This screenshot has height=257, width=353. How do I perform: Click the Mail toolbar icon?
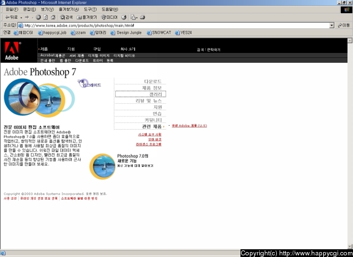coord(134,17)
